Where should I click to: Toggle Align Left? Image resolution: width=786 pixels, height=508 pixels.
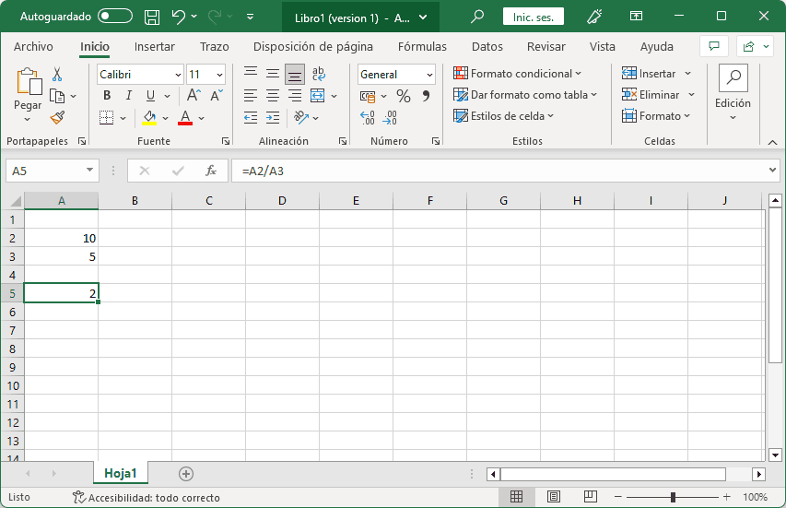[x=251, y=95]
